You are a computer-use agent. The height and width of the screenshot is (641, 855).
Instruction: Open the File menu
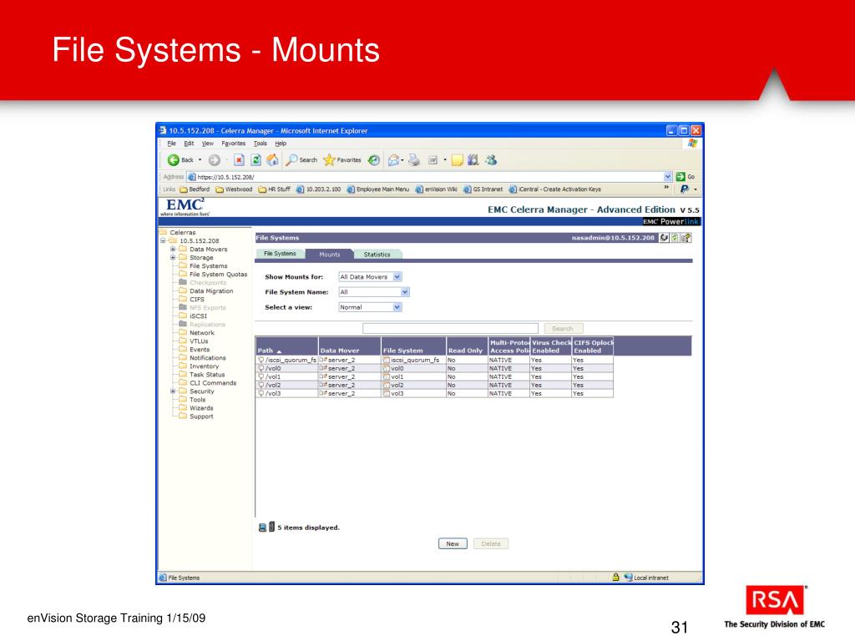[171, 144]
